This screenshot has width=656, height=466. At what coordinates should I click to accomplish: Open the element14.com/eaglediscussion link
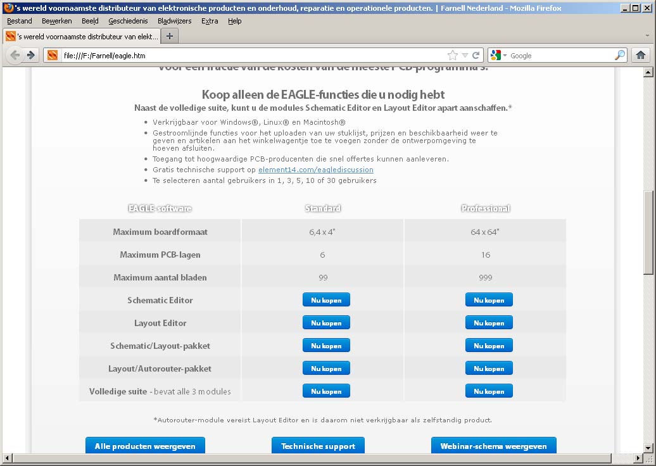(316, 170)
